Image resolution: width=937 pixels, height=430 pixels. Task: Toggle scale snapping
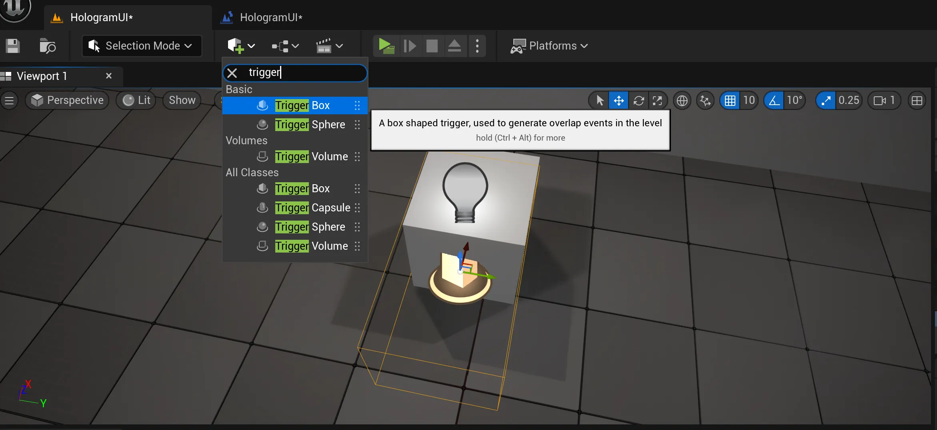[x=826, y=100]
